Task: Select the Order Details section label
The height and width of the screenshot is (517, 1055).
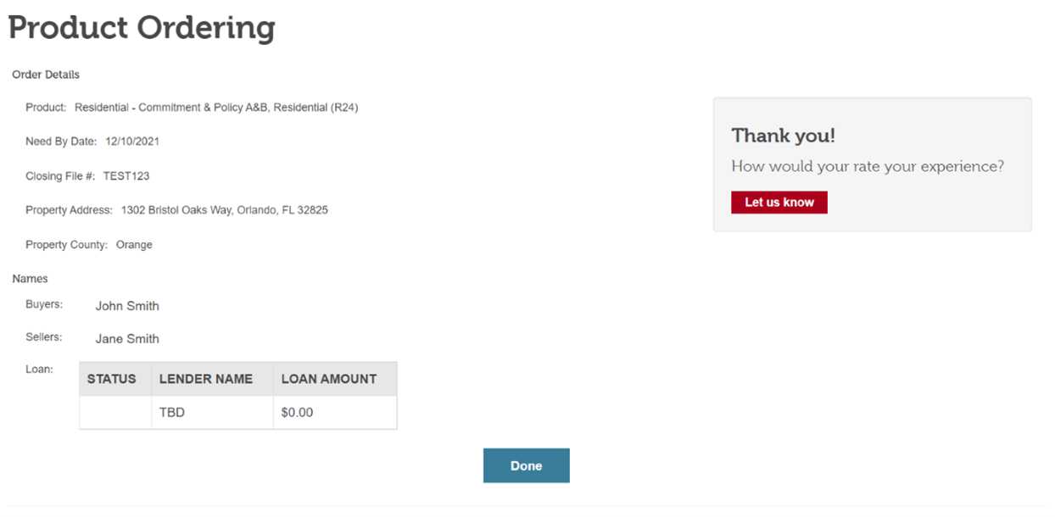Action: (46, 75)
